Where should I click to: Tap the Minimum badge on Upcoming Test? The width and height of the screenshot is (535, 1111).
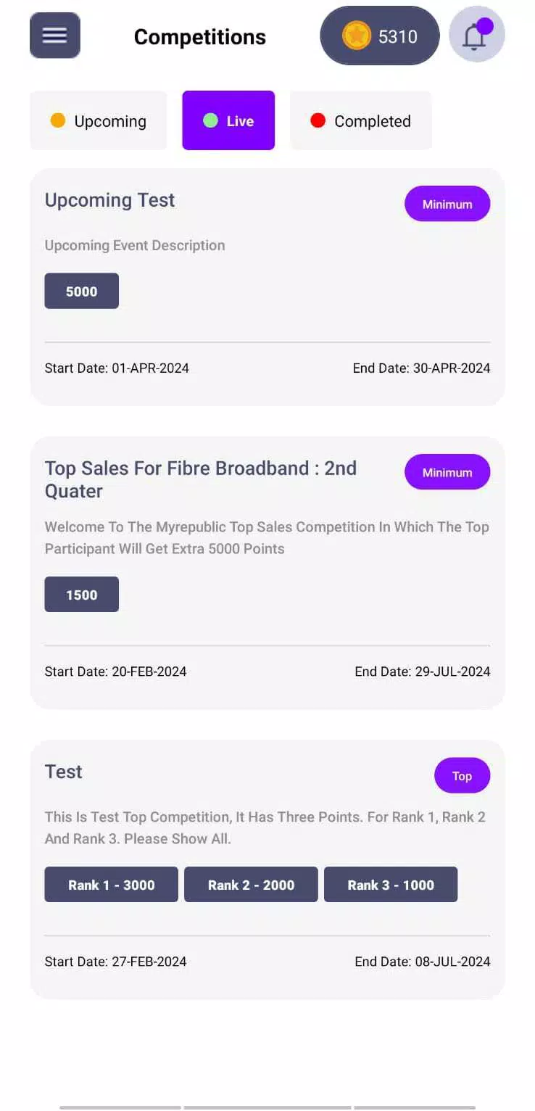(447, 205)
